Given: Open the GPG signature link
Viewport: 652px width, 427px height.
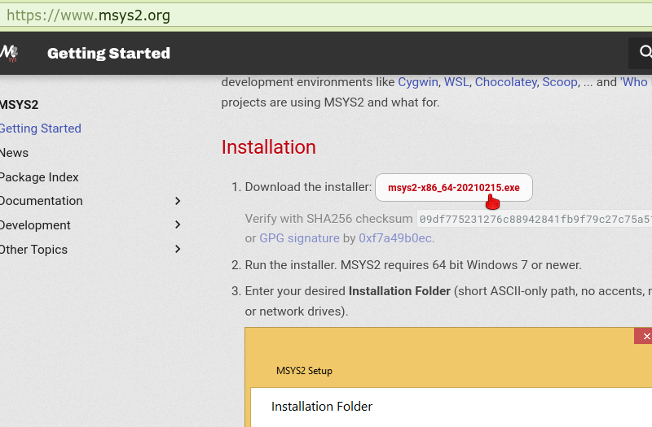Looking at the screenshot, I should [299, 238].
